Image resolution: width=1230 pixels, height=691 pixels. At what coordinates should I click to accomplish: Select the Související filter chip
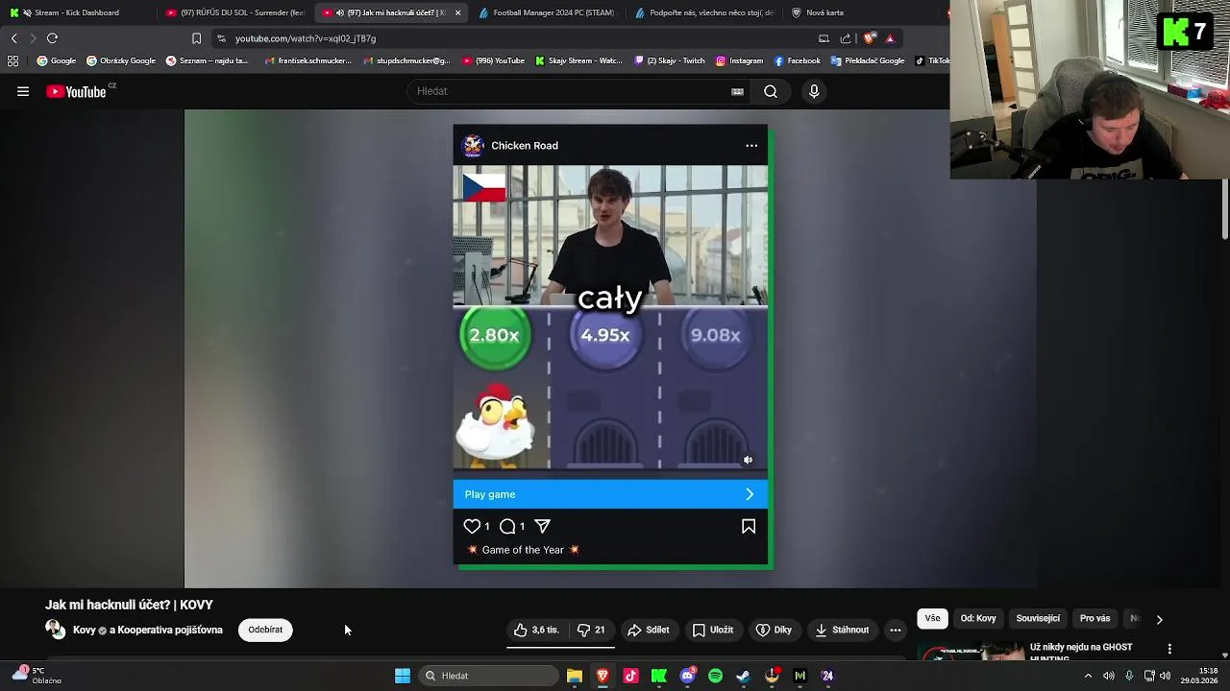pos(1038,619)
